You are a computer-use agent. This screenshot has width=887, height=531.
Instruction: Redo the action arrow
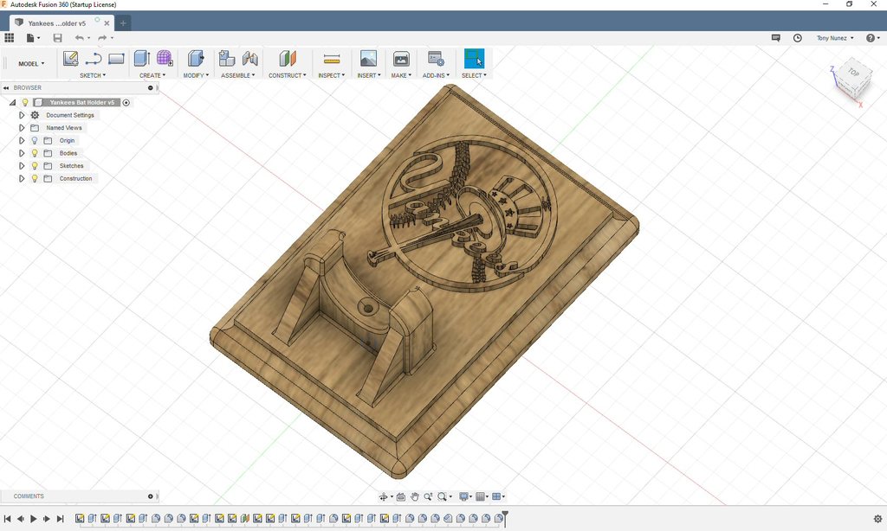click(x=102, y=38)
